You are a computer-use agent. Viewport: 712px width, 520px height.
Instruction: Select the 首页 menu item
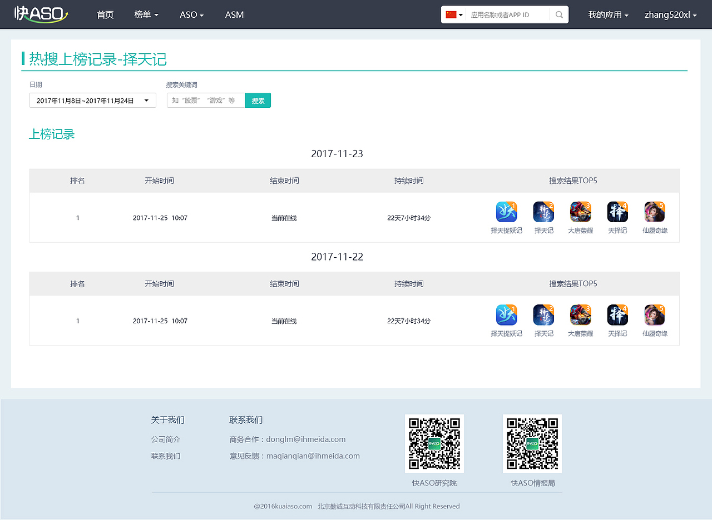click(105, 14)
